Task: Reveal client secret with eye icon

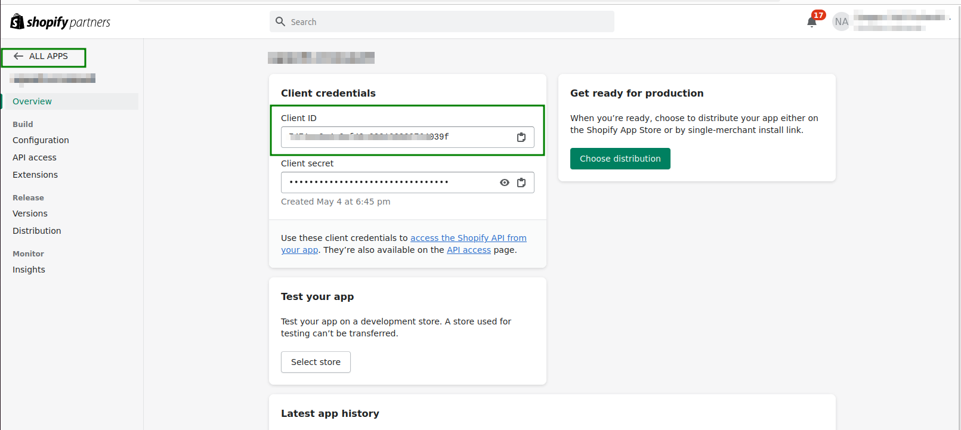Action: [505, 182]
